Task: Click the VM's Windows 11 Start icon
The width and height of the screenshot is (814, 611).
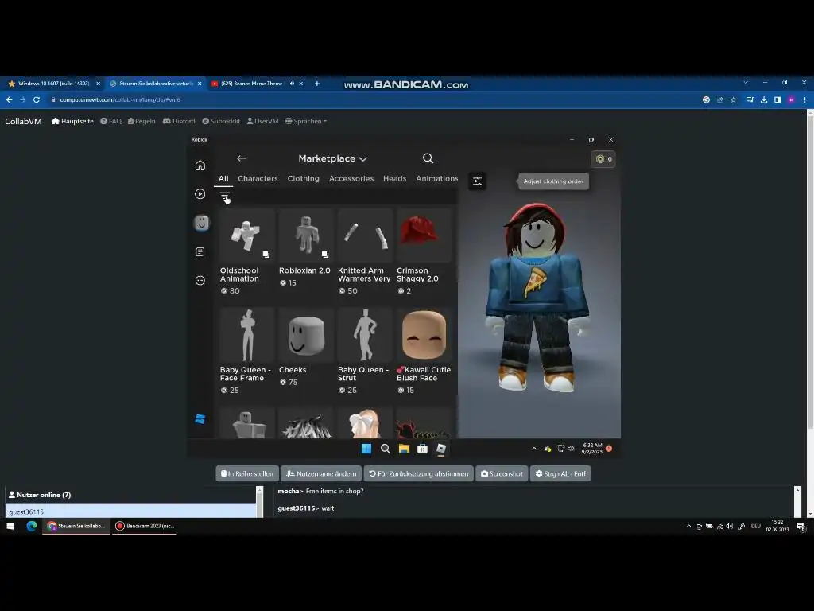Action: pos(366,449)
